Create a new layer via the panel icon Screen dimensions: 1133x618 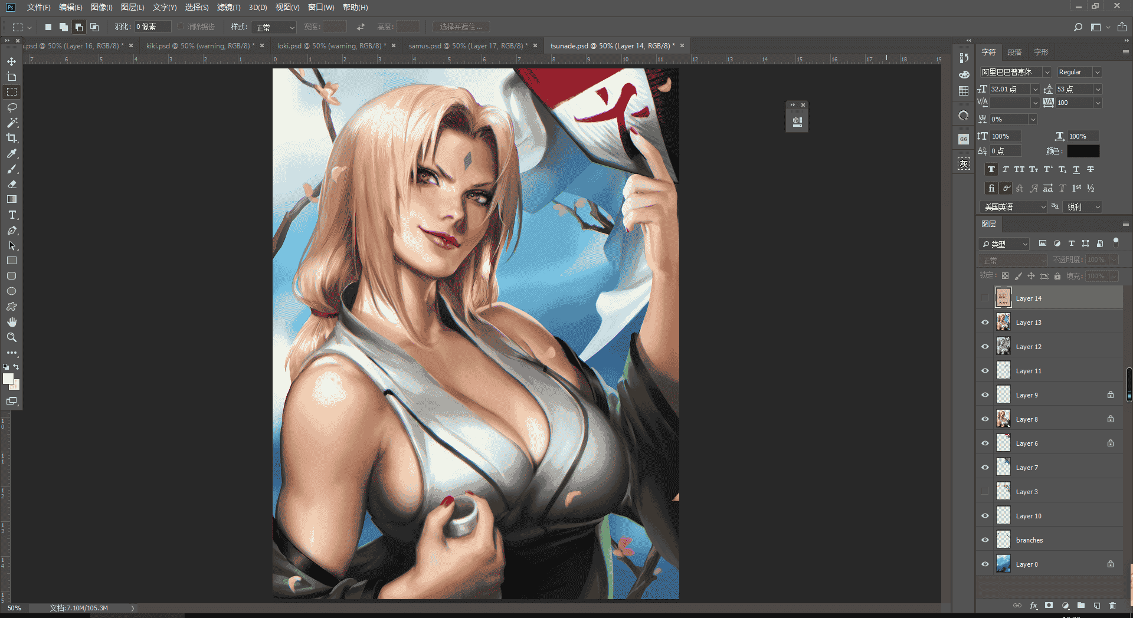[1097, 606]
